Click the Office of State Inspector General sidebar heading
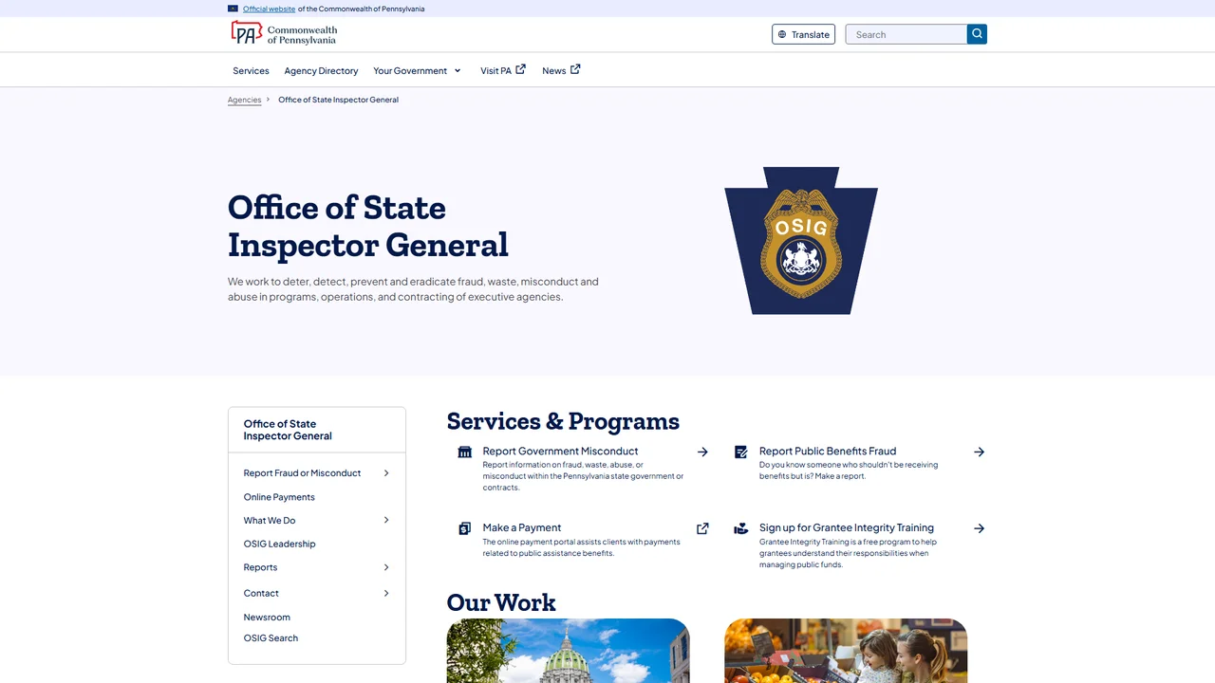The image size is (1215, 683). pyautogui.click(x=288, y=430)
